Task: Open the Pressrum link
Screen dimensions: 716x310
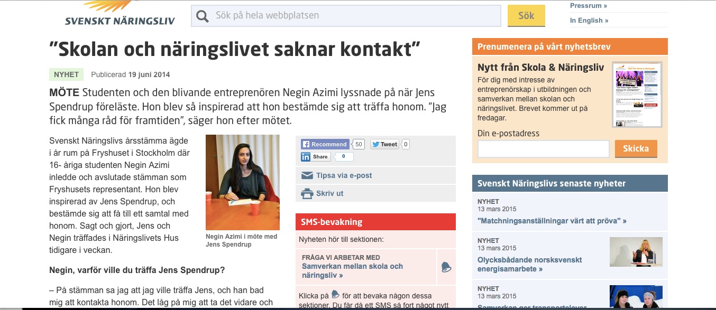Action: [x=588, y=6]
